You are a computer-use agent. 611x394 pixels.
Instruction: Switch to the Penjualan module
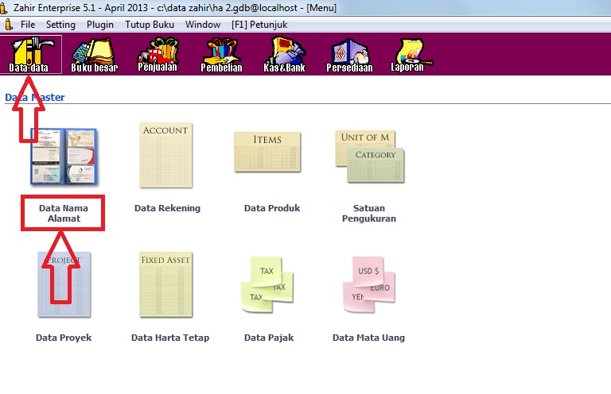coord(158,54)
